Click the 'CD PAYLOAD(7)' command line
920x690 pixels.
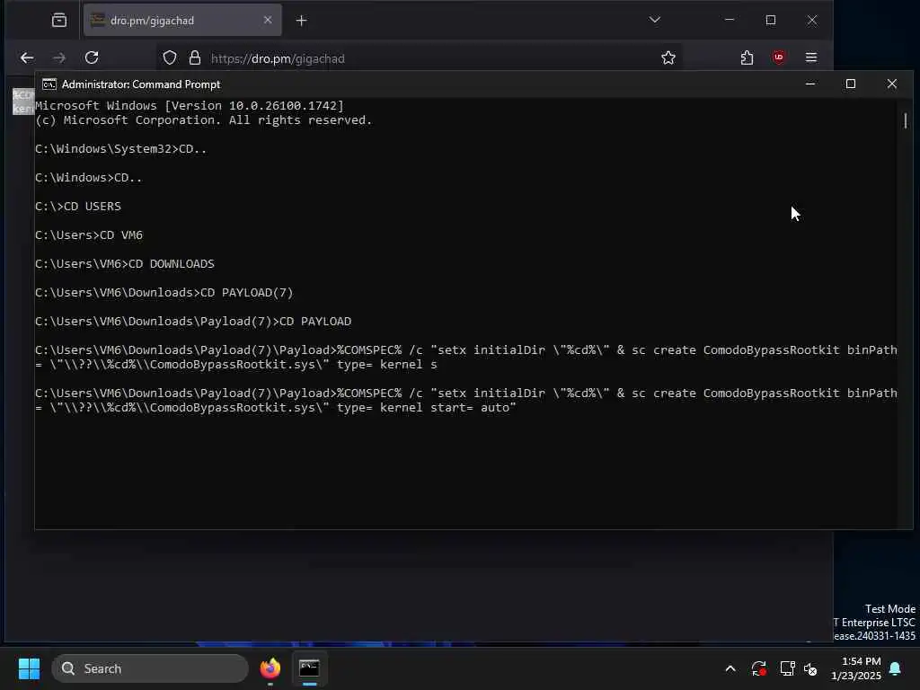(164, 293)
